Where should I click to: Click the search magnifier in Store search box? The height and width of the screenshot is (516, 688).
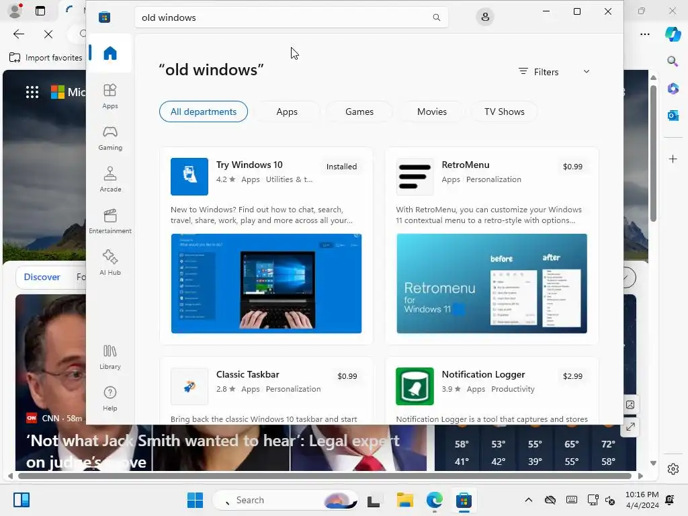click(x=436, y=17)
